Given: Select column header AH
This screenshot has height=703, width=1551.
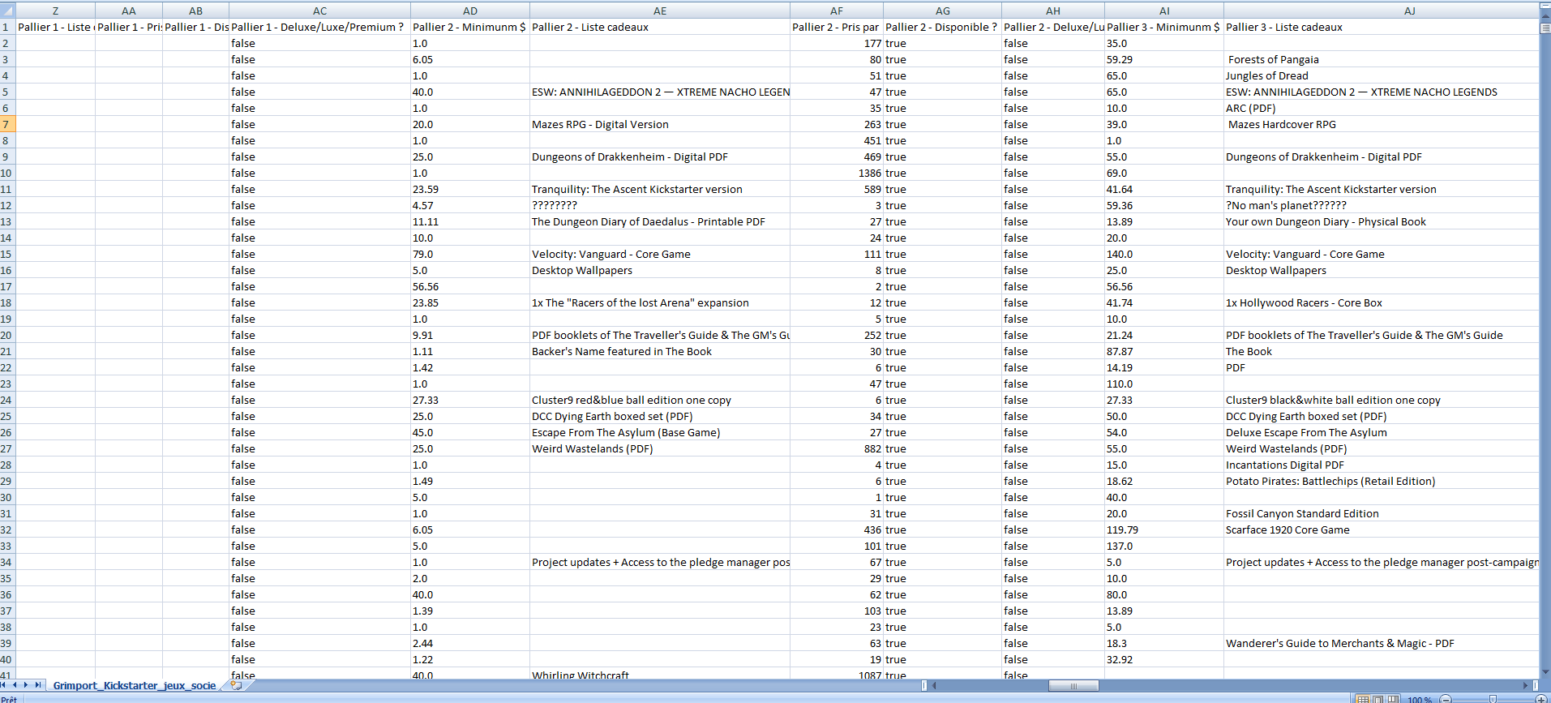Looking at the screenshot, I should (1053, 11).
